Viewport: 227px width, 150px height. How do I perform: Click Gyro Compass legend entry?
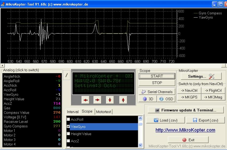(x=208, y=13)
